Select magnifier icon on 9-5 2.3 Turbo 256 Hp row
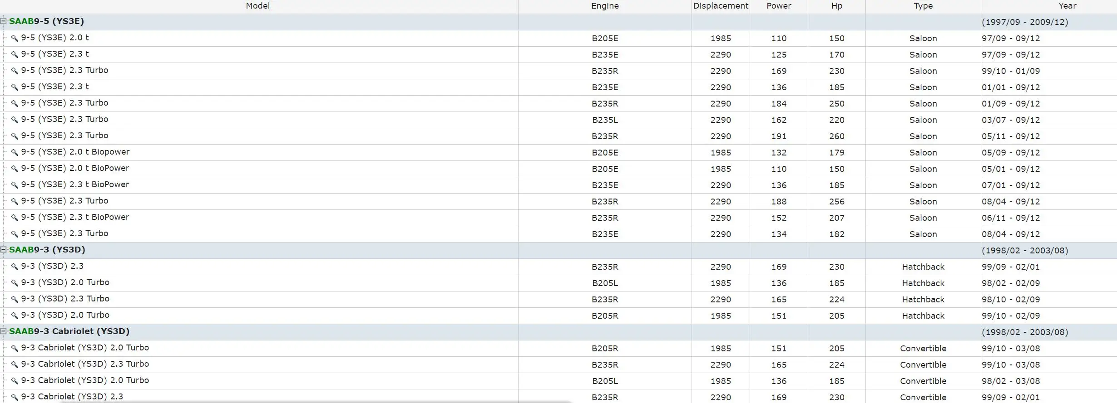1117x403 pixels. pos(15,201)
